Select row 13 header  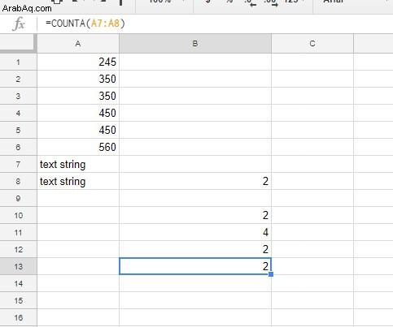[x=18, y=266]
